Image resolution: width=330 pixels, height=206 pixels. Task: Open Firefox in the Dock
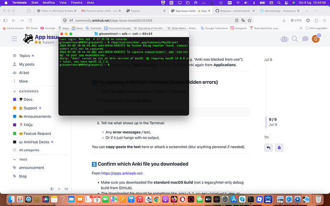[x=174, y=199]
